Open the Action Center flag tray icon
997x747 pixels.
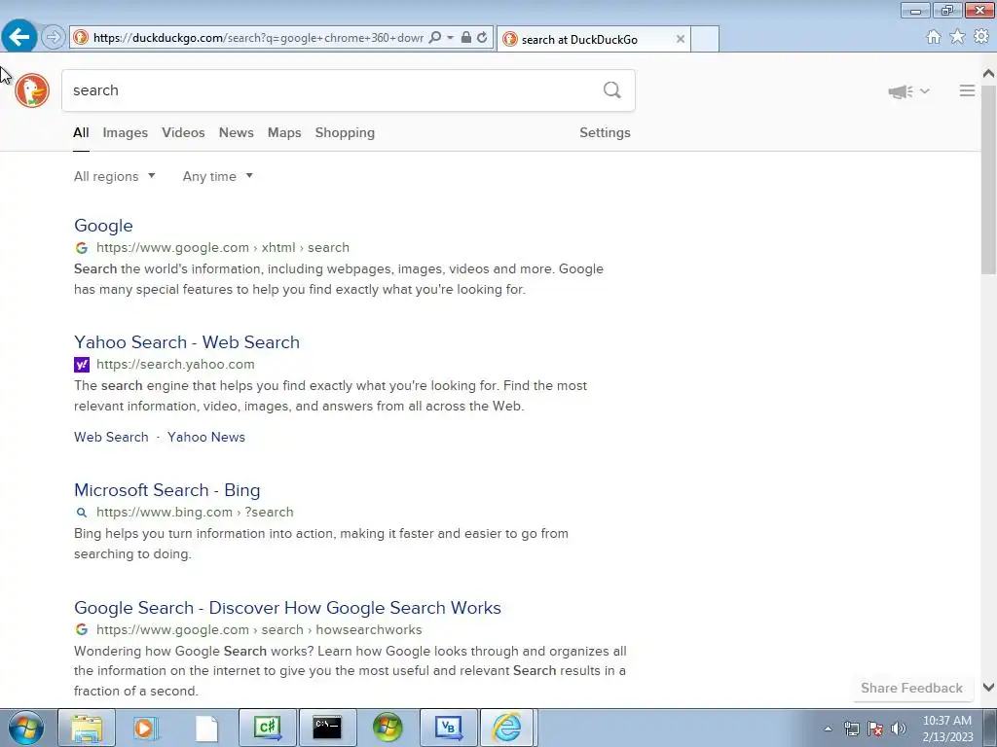(x=875, y=729)
